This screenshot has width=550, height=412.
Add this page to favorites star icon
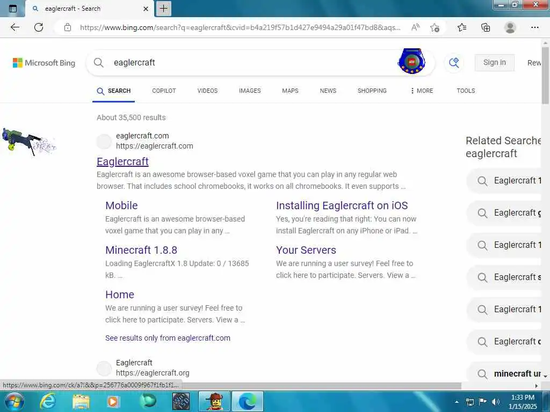[435, 27]
